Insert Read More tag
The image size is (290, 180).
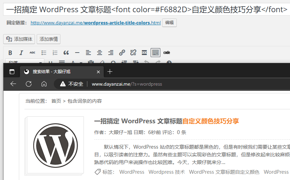coord(144,53)
